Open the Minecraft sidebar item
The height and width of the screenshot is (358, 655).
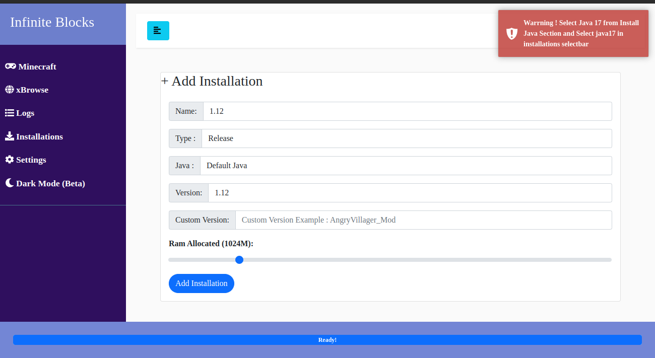[31, 66]
